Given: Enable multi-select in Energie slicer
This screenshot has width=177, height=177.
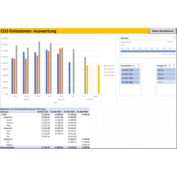Looking at the screenshot, I should 170,66.
